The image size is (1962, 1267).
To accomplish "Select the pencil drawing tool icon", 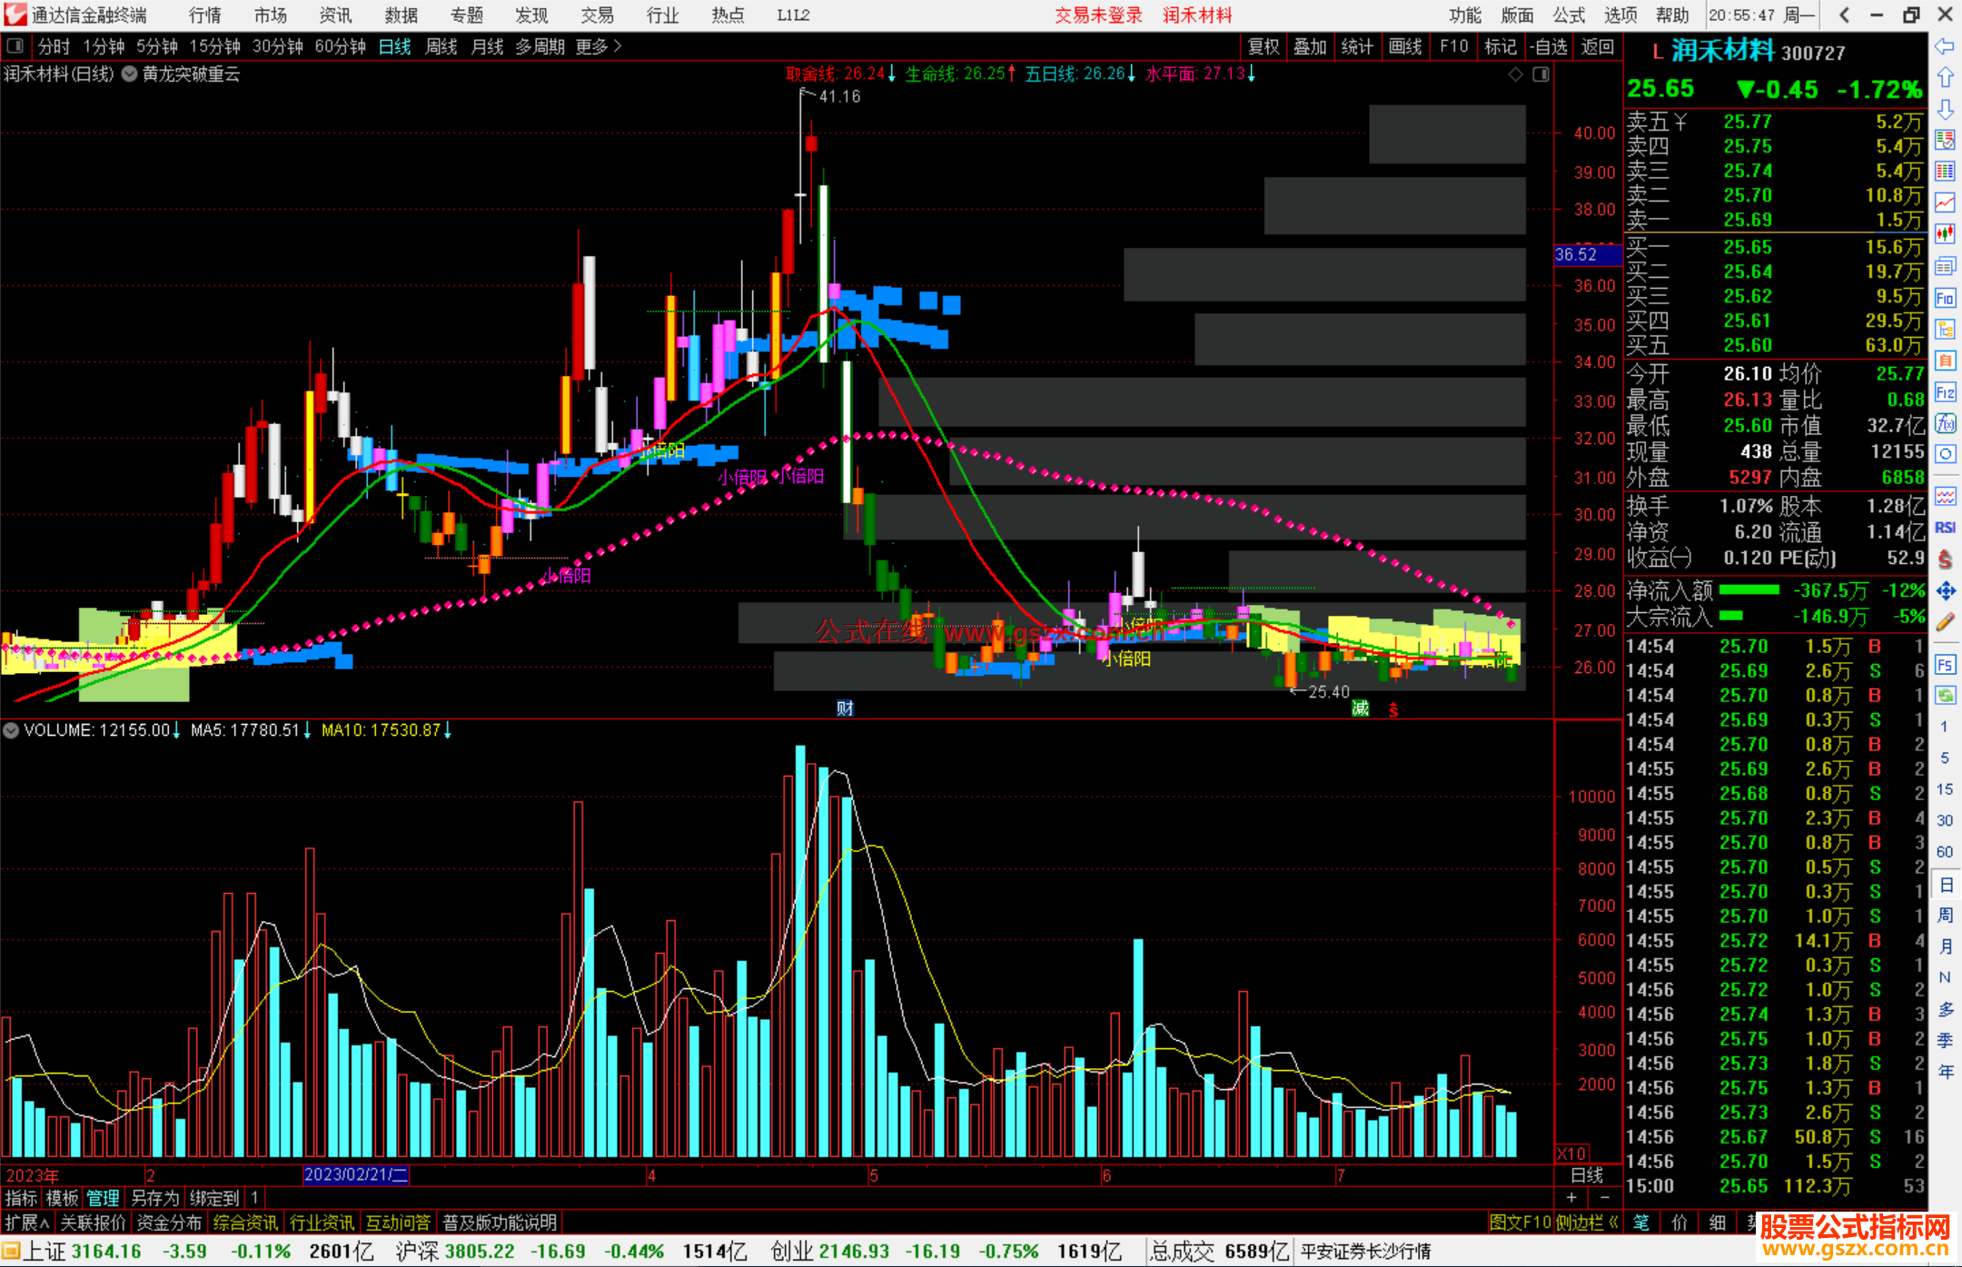I will tap(1945, 623).
